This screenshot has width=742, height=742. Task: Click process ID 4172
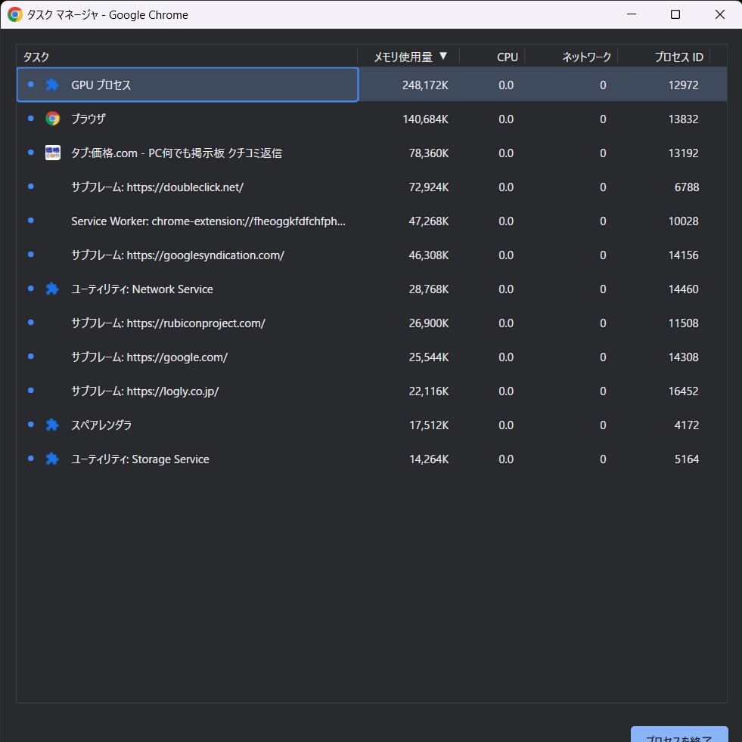pos(687,425)
